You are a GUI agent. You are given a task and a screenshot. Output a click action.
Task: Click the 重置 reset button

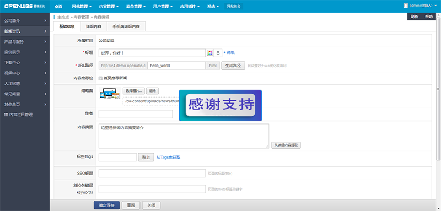[x=131, y=205]
